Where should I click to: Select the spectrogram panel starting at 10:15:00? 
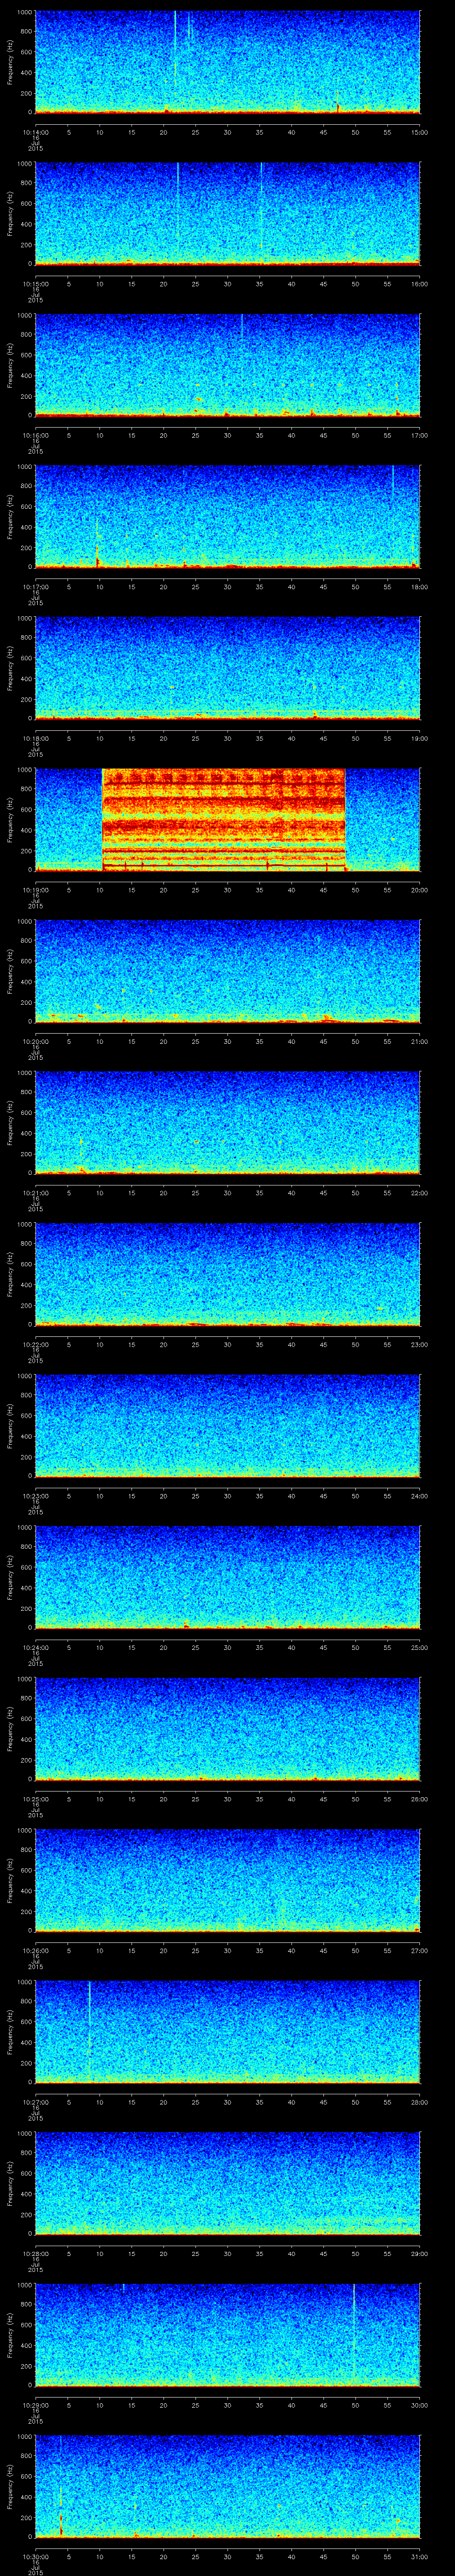[x=227, y=214]
